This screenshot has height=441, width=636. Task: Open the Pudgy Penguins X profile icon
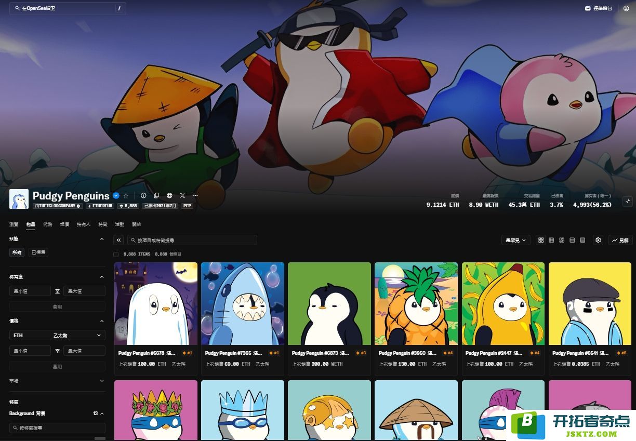coord(182,196)
